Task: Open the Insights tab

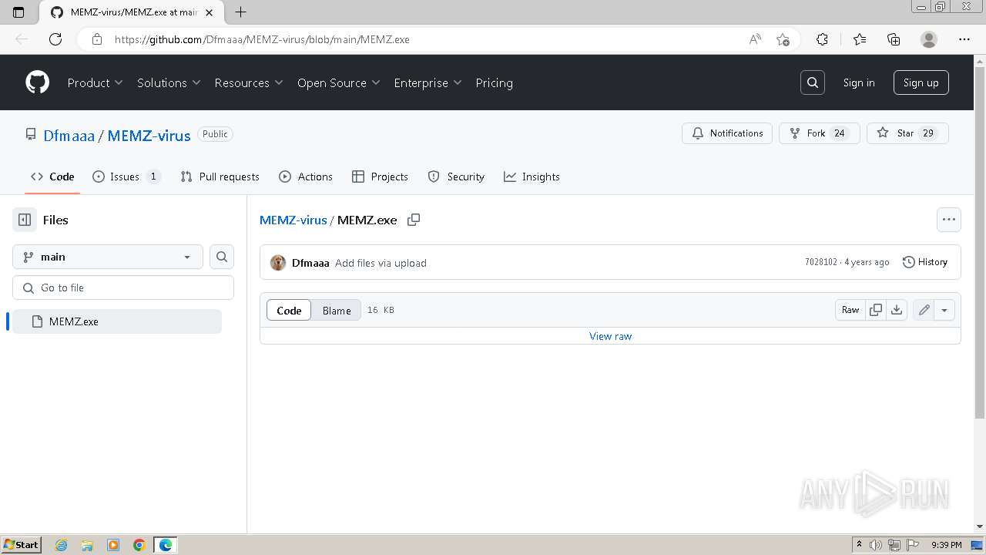Action: coord(532,177)
